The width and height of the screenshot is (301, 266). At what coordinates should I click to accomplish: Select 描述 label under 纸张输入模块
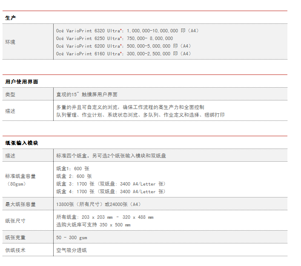pos(10,156)
